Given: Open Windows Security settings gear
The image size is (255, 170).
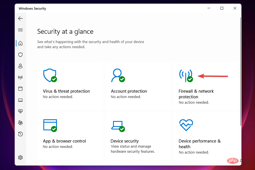Looking at the screenshot, I should [20, 157].
